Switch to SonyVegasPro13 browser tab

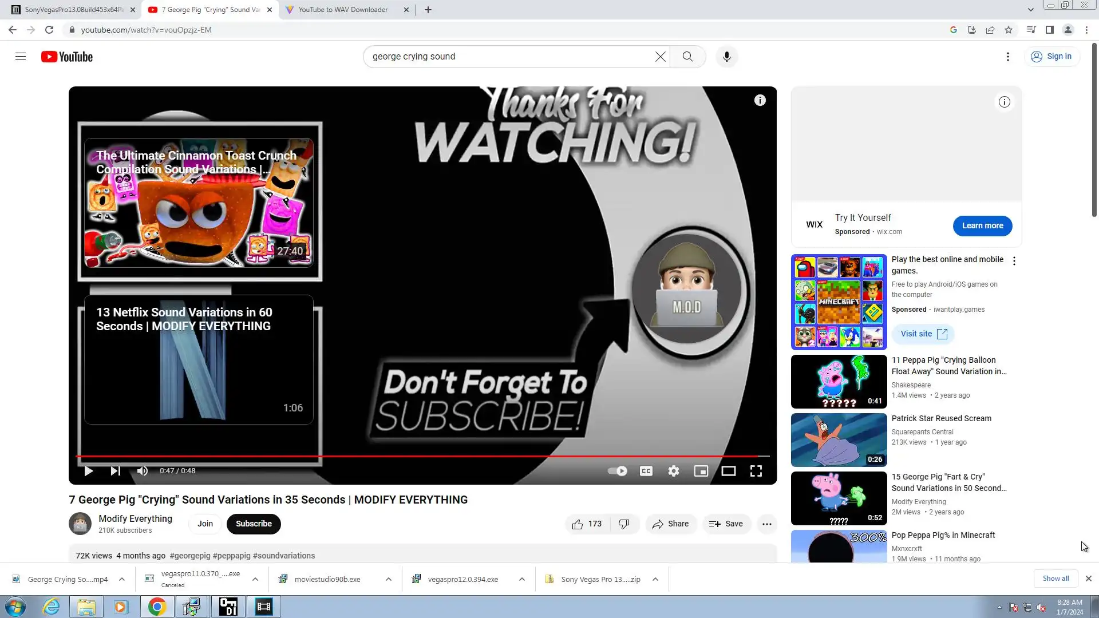73,10
